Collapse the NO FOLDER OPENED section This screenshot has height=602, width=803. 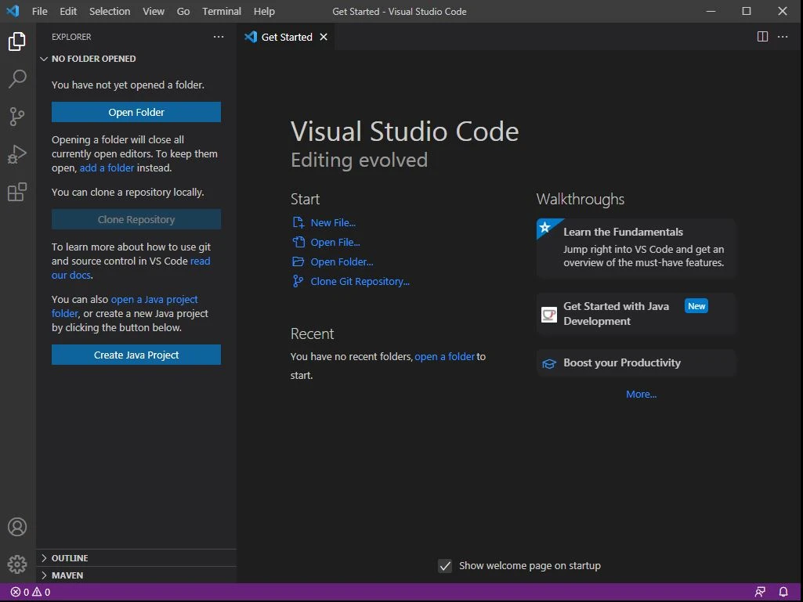[x=92, y=59]
